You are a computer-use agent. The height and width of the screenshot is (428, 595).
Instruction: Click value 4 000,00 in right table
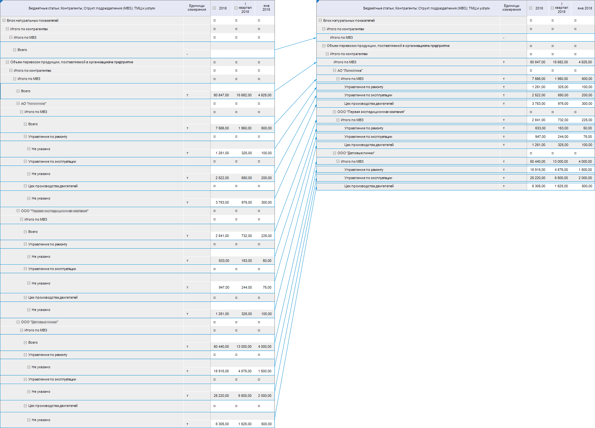coord(585,162)
